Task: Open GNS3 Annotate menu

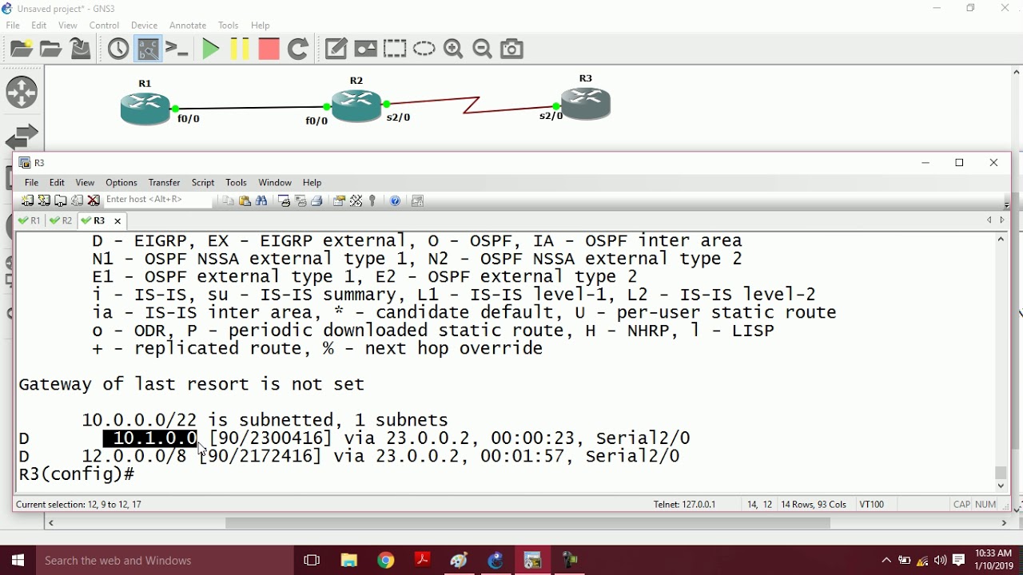Action: (188, 25)
